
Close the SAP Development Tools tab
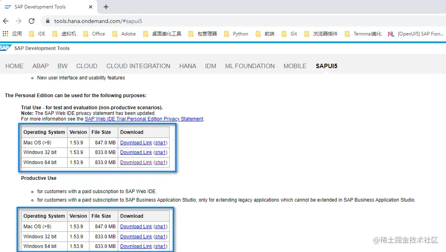[90, 7]
